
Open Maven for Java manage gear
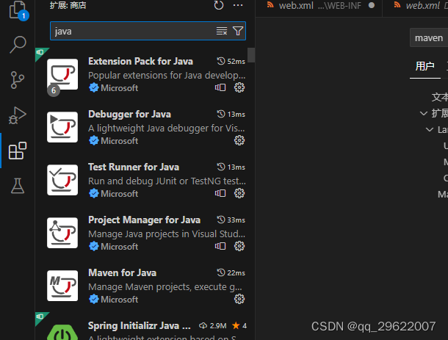[x=239, y=299]
